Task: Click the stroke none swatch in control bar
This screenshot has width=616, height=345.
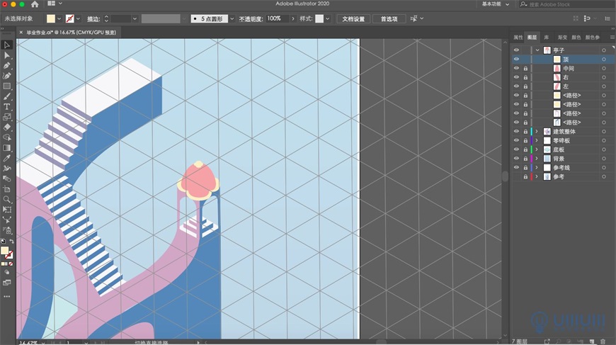Action: tap(70, 18)
